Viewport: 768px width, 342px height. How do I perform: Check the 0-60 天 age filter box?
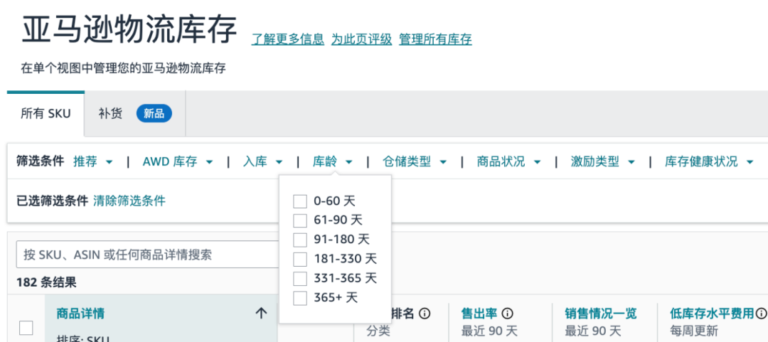(x=300, y=201)
